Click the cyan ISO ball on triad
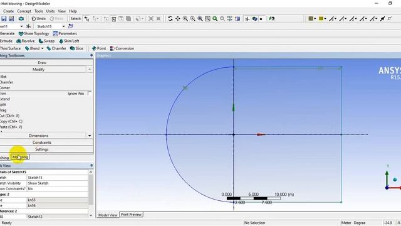This screenshot has height=226, width=401. 395,180
